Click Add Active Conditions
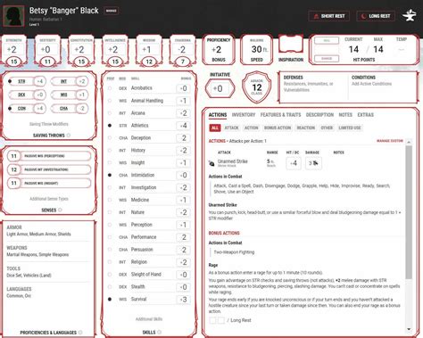 click(x=371, y=84)
